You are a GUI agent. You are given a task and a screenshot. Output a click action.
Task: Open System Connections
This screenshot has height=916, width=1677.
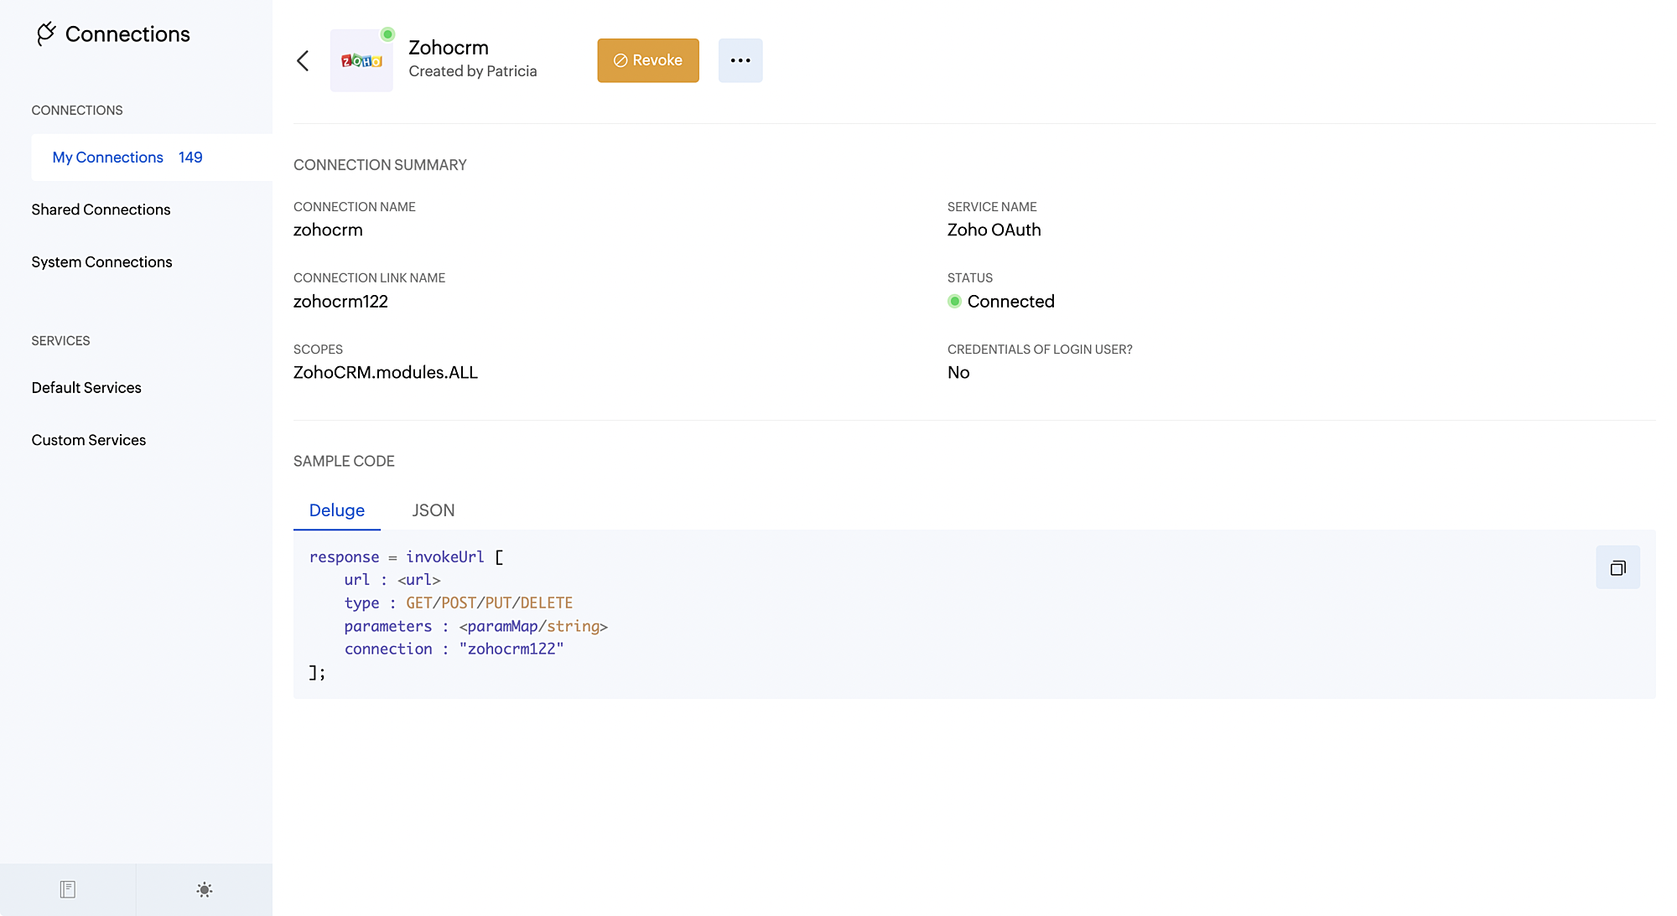pos(101,262)
